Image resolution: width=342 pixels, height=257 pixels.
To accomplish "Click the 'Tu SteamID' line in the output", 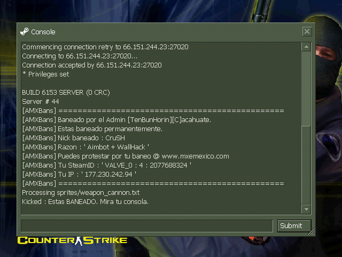I will click(107, 165).
